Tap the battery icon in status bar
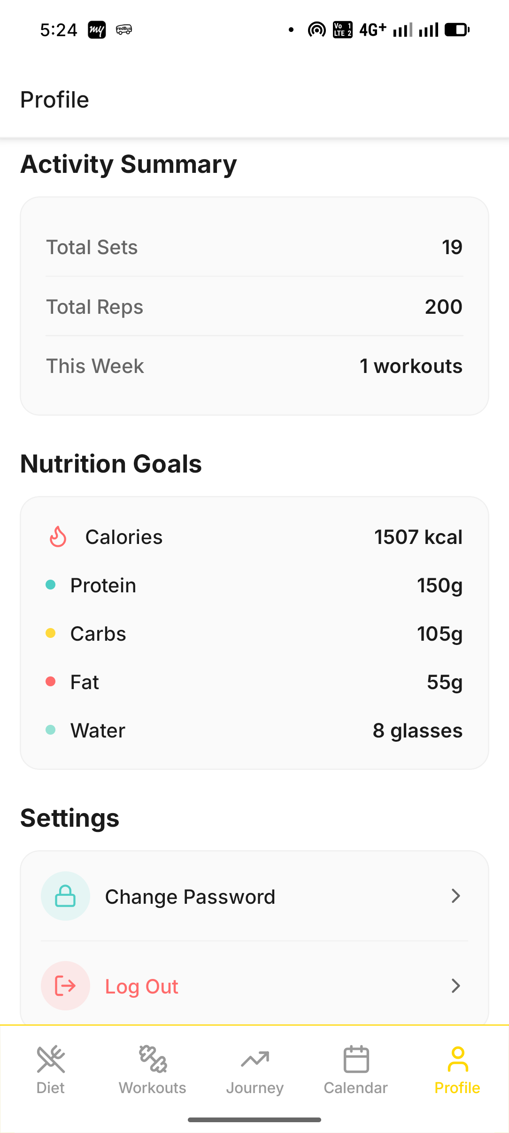Screen dimensions: 509x1133 (456, 30)
